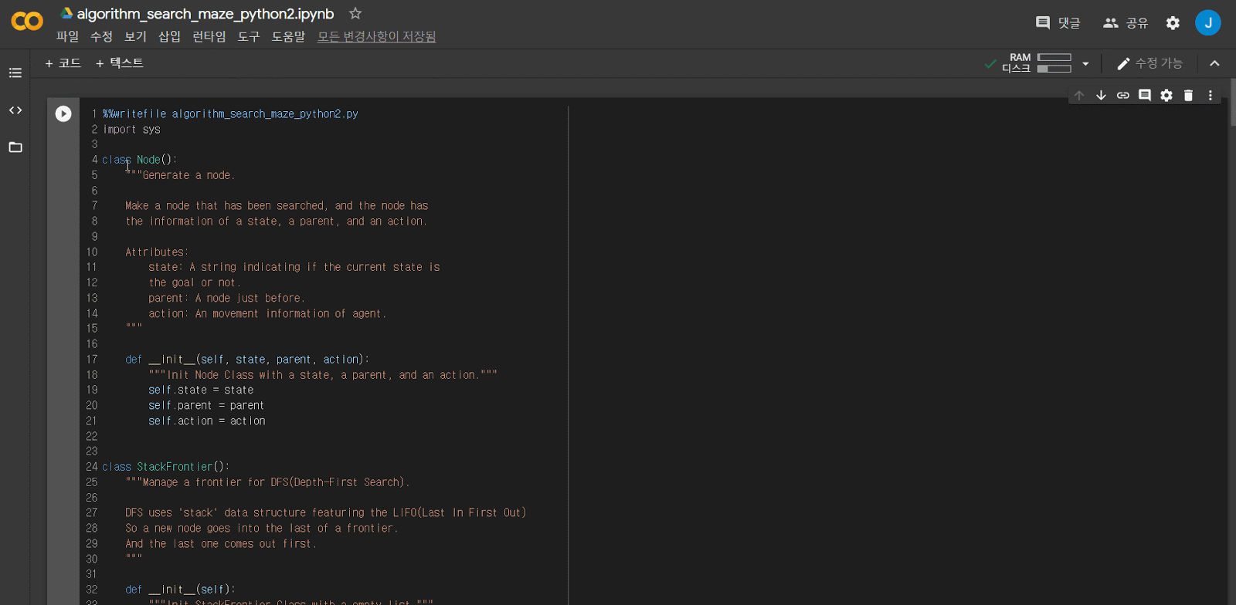Open the 파일 menu
Screen dimensions: 1236x605
[x=67, y=36]
